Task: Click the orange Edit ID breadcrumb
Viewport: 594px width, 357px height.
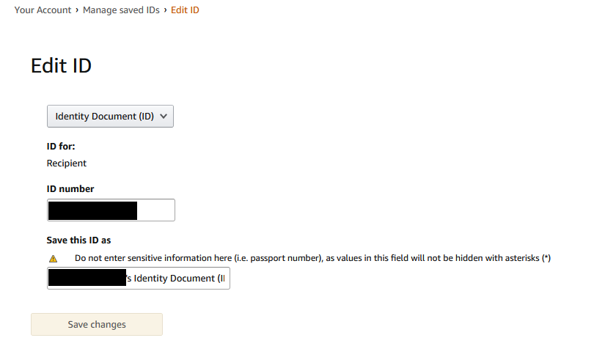Action: click(185, 10)
